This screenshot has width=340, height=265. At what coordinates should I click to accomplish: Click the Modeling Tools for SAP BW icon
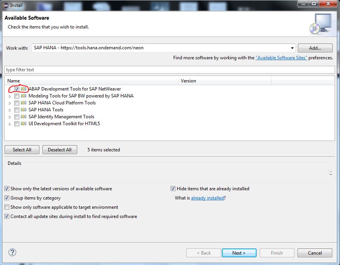point(23,96)
